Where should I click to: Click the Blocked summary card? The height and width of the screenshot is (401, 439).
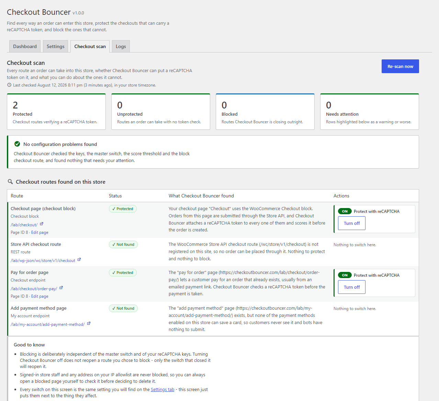click(x=265, y=112)
